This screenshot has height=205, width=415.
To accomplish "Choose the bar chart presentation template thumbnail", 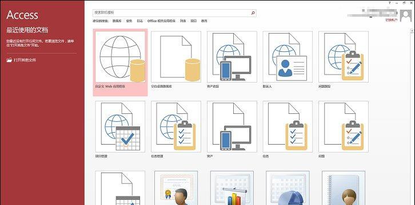I will (x=232, y=188).
